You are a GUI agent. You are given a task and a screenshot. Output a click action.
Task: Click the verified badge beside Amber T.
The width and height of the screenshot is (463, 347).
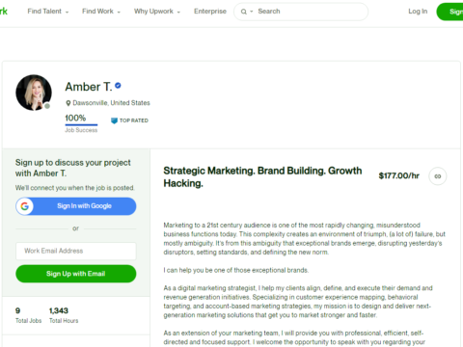118,86
